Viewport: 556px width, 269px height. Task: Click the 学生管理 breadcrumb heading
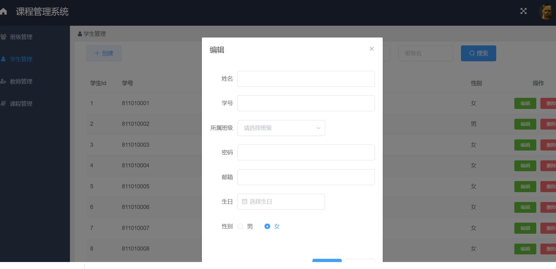tap(94, 34)
